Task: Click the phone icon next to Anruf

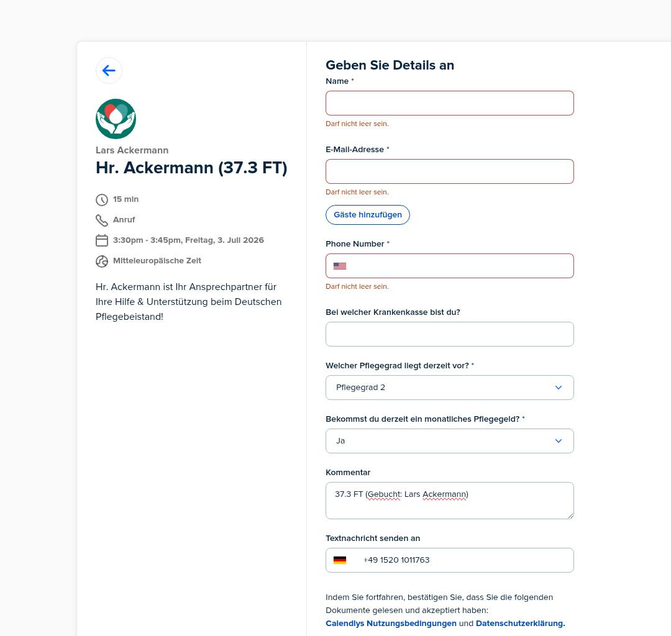Action: (x=102, y=220)
